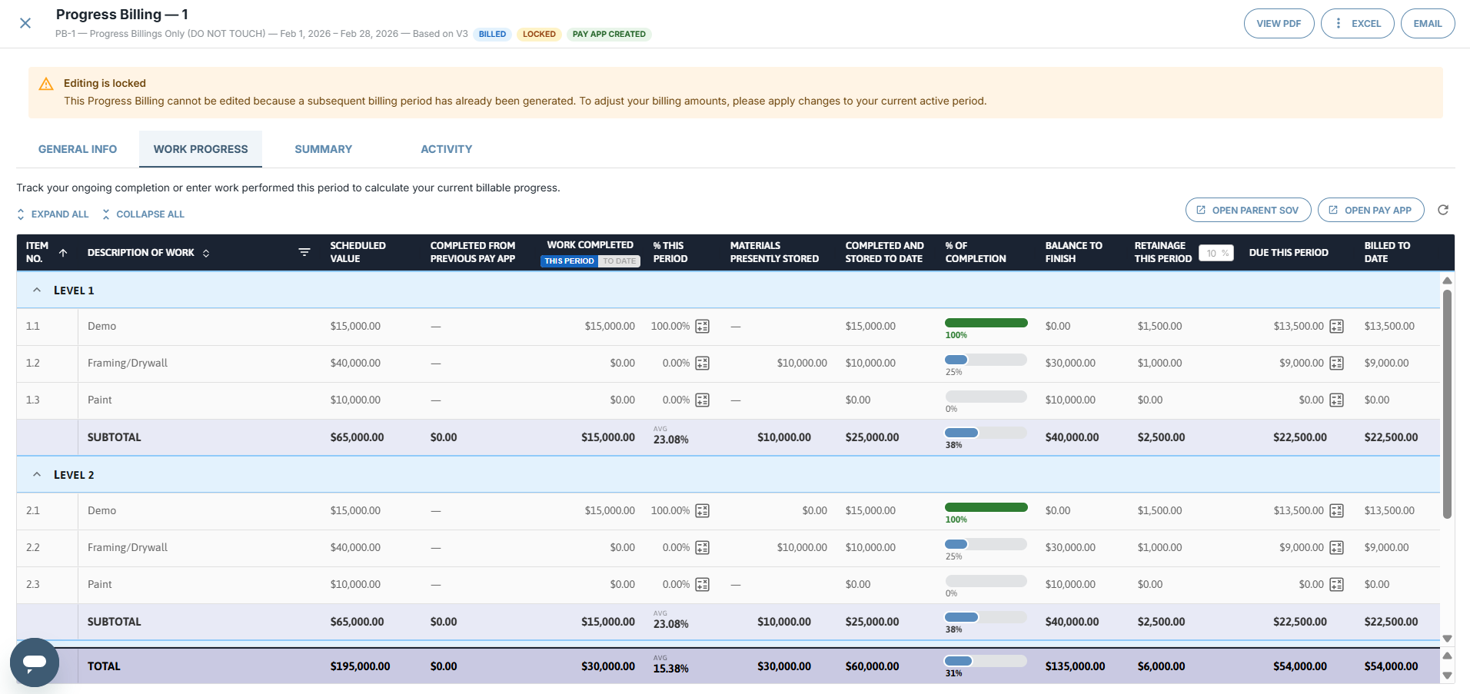Click the Scheduled Value column header
This screenshot has height=694, width=1470.
coord(358,252)
